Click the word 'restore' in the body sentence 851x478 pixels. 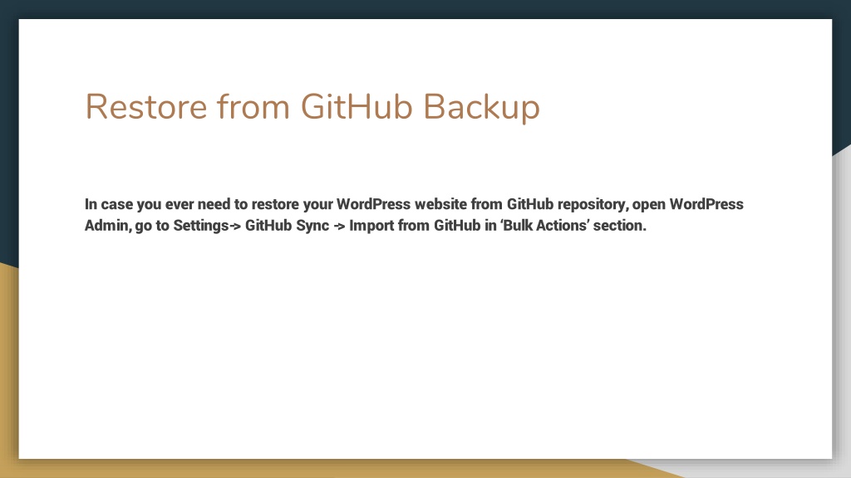click(x=274, y=204)
